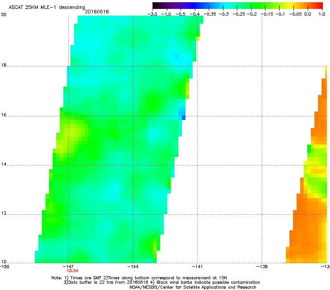330x290 pixels.
Task: Click latitude axis label 20
Action: click(4, 15)
